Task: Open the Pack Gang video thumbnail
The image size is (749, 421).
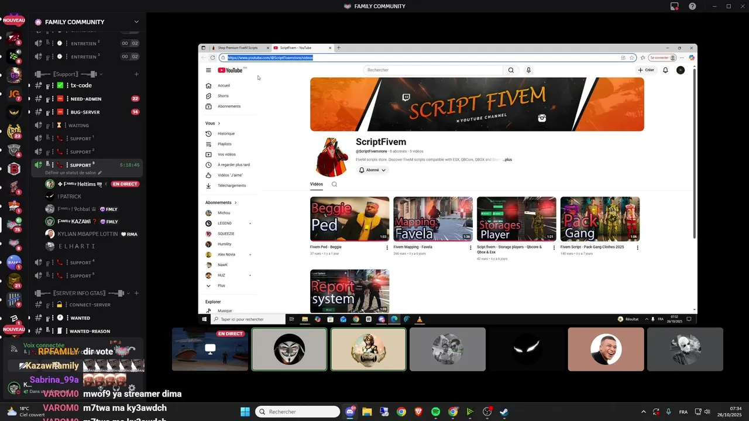Action: pos(600,219)
